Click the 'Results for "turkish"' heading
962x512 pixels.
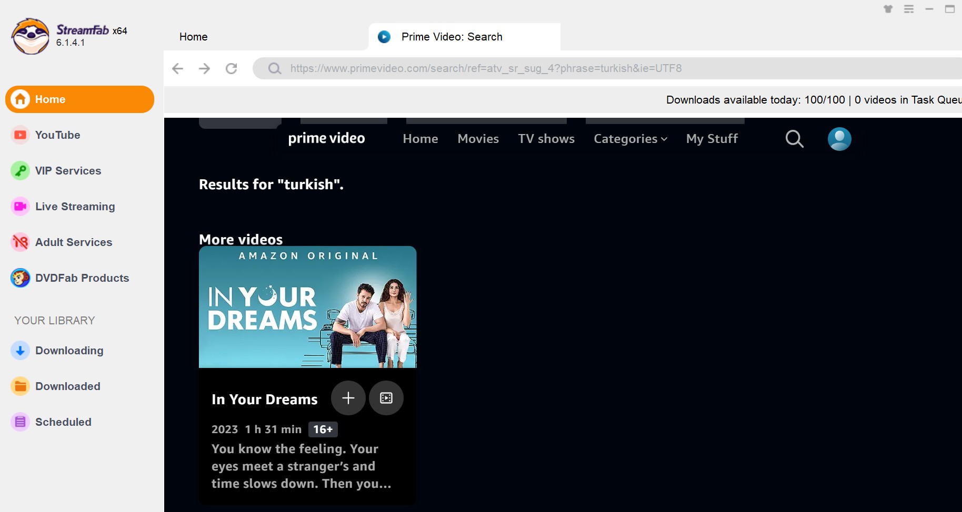pos(271,185)
